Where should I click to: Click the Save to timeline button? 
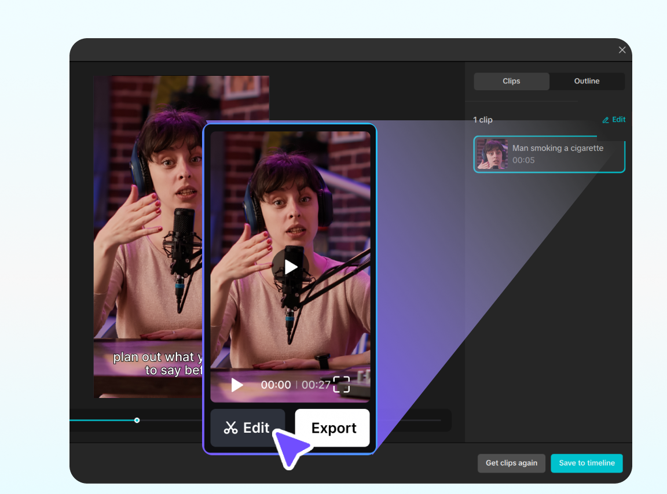(587, 463)
